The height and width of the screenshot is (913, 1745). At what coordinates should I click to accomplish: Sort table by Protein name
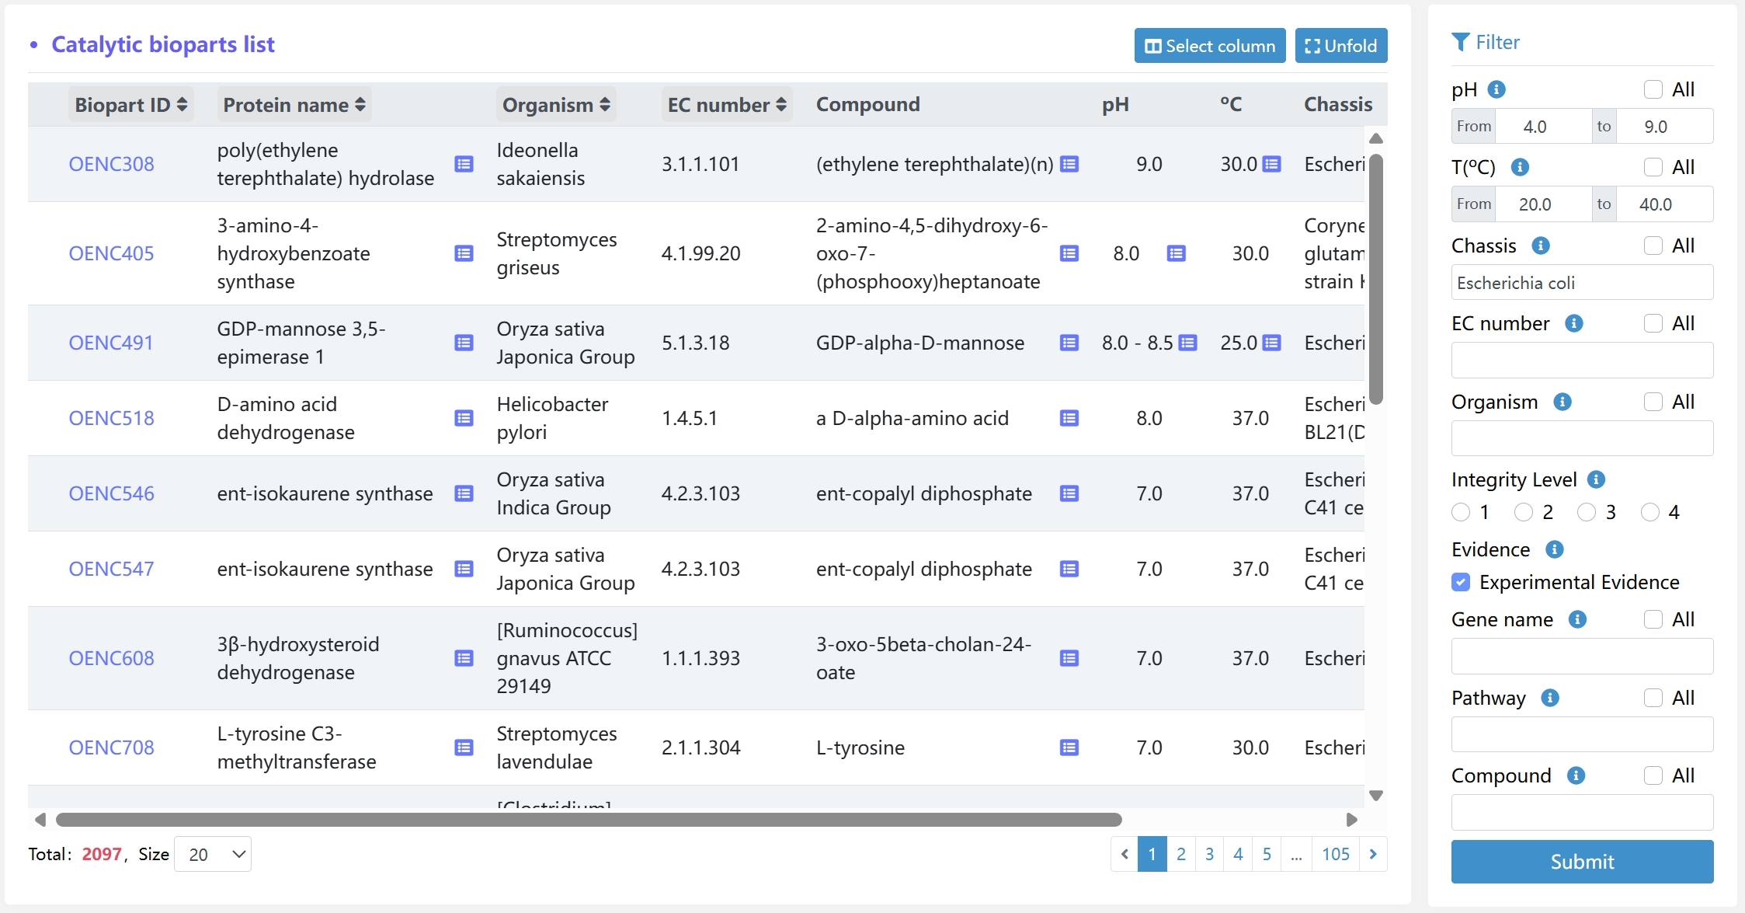294,105
